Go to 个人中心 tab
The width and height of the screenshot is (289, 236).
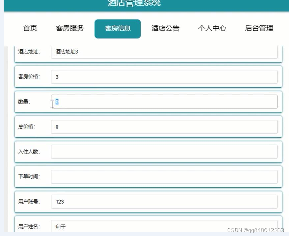(x=212, y=28)
